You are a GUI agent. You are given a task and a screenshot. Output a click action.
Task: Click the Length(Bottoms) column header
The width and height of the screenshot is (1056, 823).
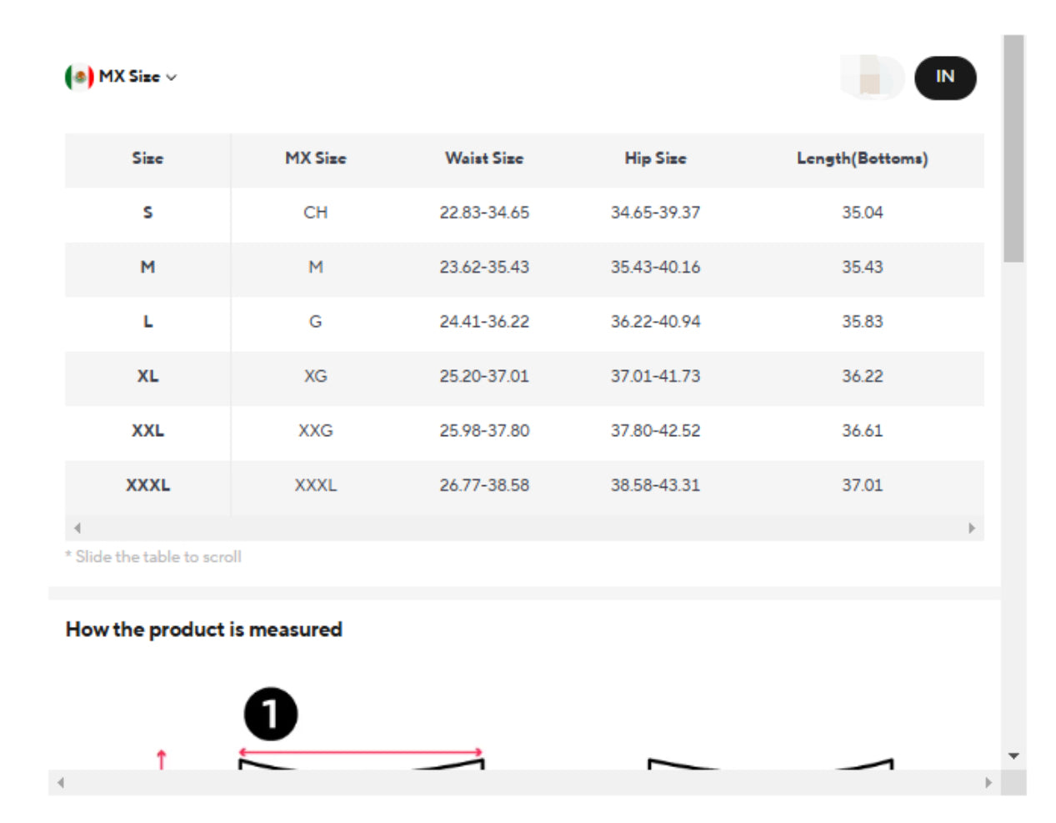[862, 158]
